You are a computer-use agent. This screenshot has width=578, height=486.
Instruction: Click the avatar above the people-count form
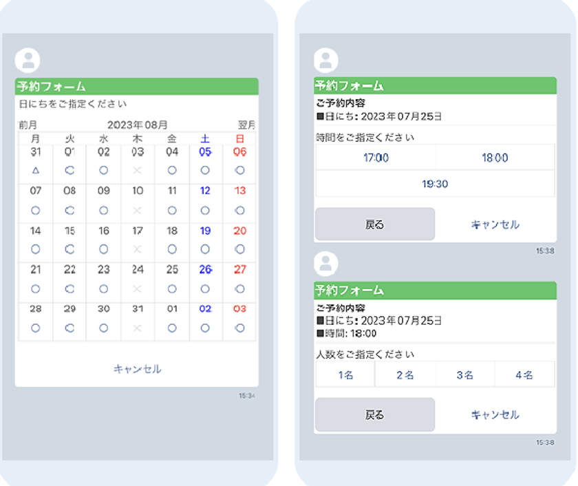(x=326, y=264)
